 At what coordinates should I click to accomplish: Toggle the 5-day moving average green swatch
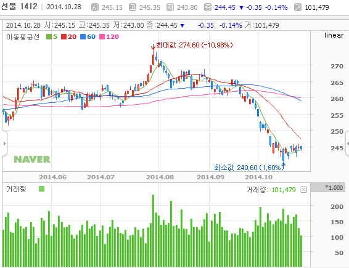pos(49,37)
